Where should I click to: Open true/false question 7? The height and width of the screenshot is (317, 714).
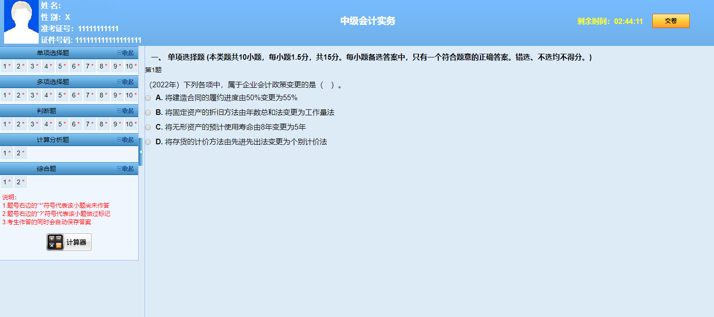(x=89, y=125)
